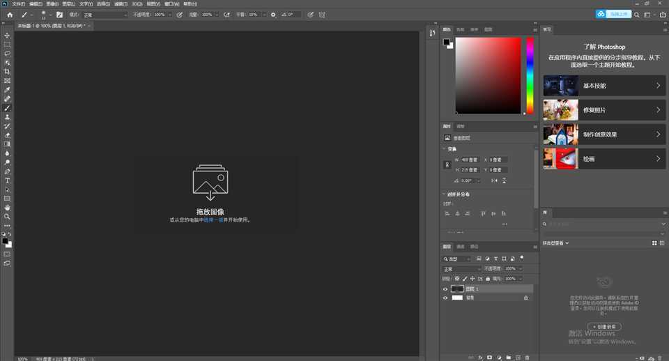Toggle lock all padlock icon
Viewport: 669px width, 361px height.
[x=488, y=278]
